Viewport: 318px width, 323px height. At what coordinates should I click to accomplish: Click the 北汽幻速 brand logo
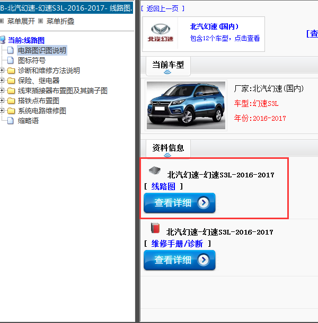click(160, 33)
